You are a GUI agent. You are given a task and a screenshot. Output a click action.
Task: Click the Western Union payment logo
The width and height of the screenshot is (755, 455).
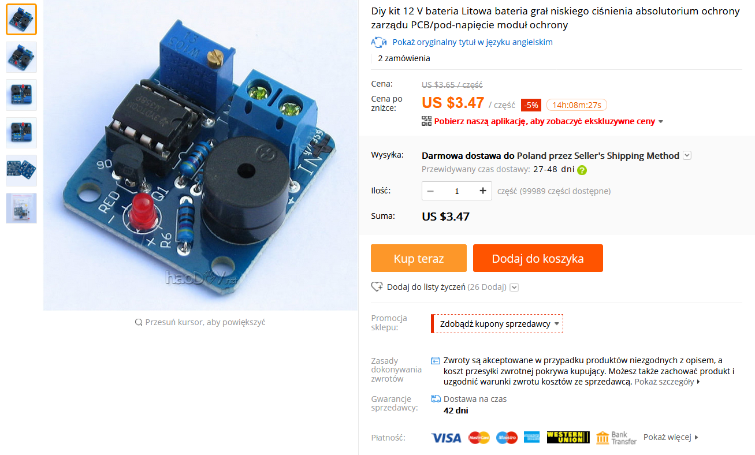[568, 438]
